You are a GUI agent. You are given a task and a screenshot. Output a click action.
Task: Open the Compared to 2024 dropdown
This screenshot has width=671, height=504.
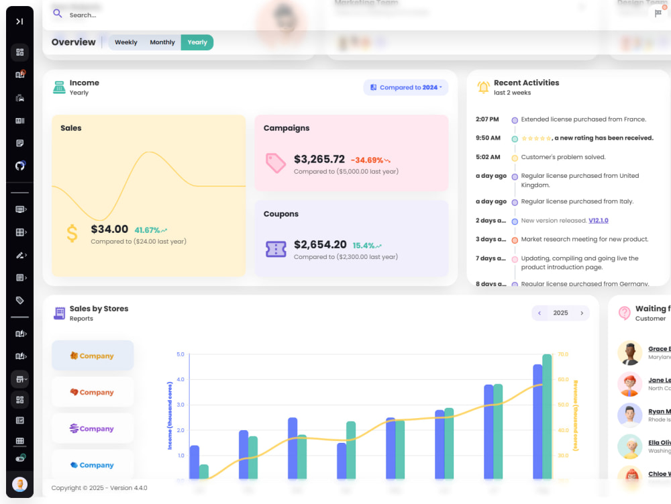pos(406,87)
